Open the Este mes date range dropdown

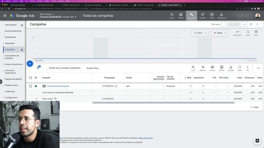click(234, 24)
